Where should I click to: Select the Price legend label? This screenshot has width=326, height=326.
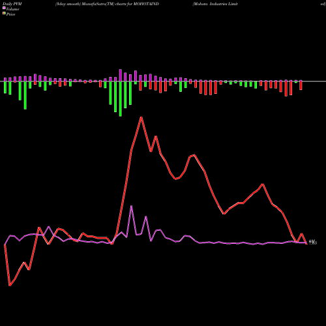(10, 14)
